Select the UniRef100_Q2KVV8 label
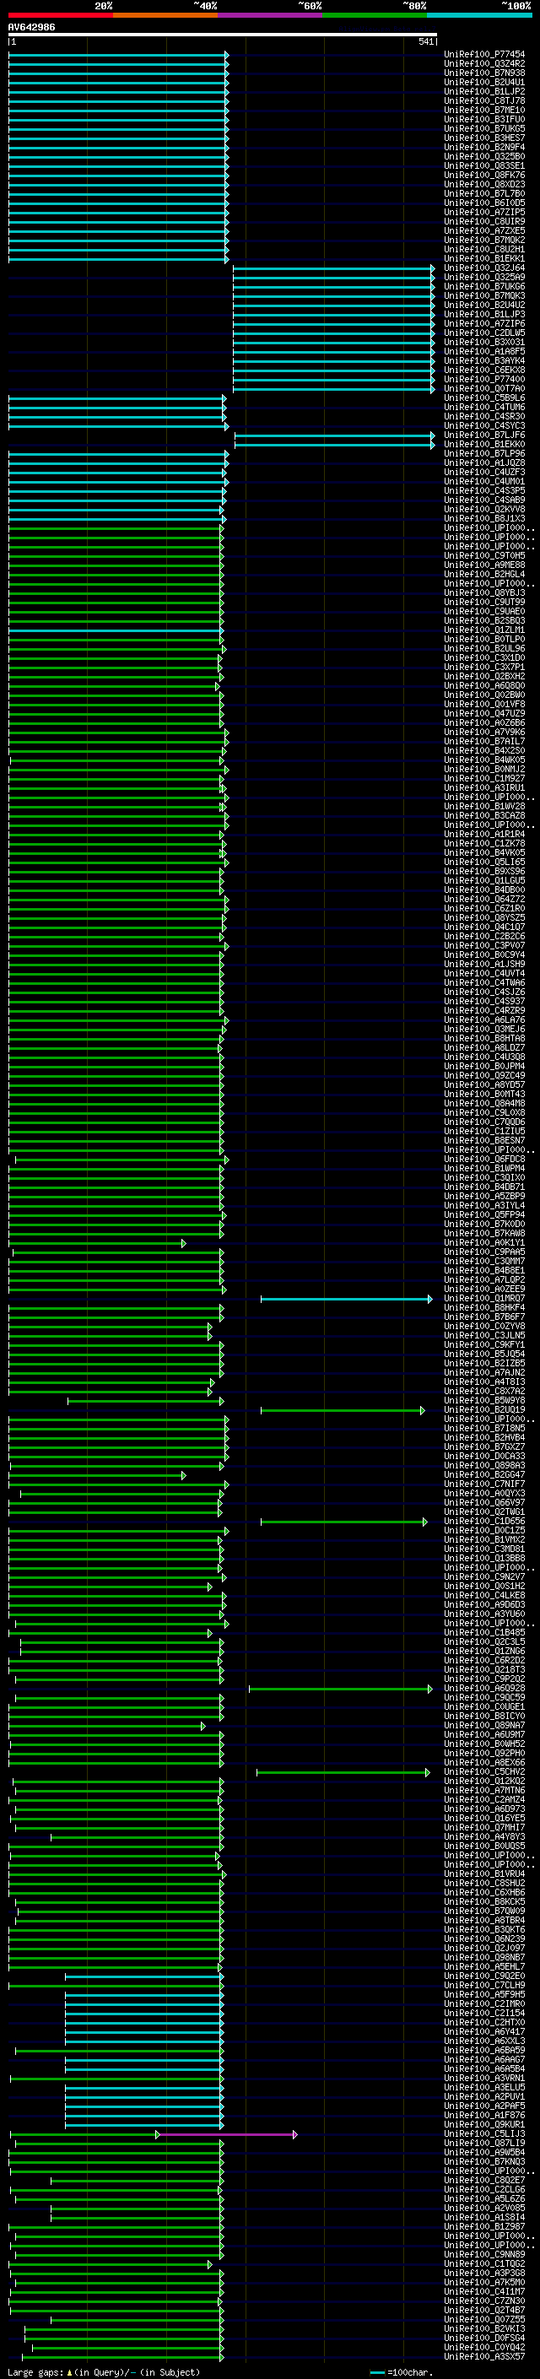The width and height of the screenshot is (540, 2379). 483,509
